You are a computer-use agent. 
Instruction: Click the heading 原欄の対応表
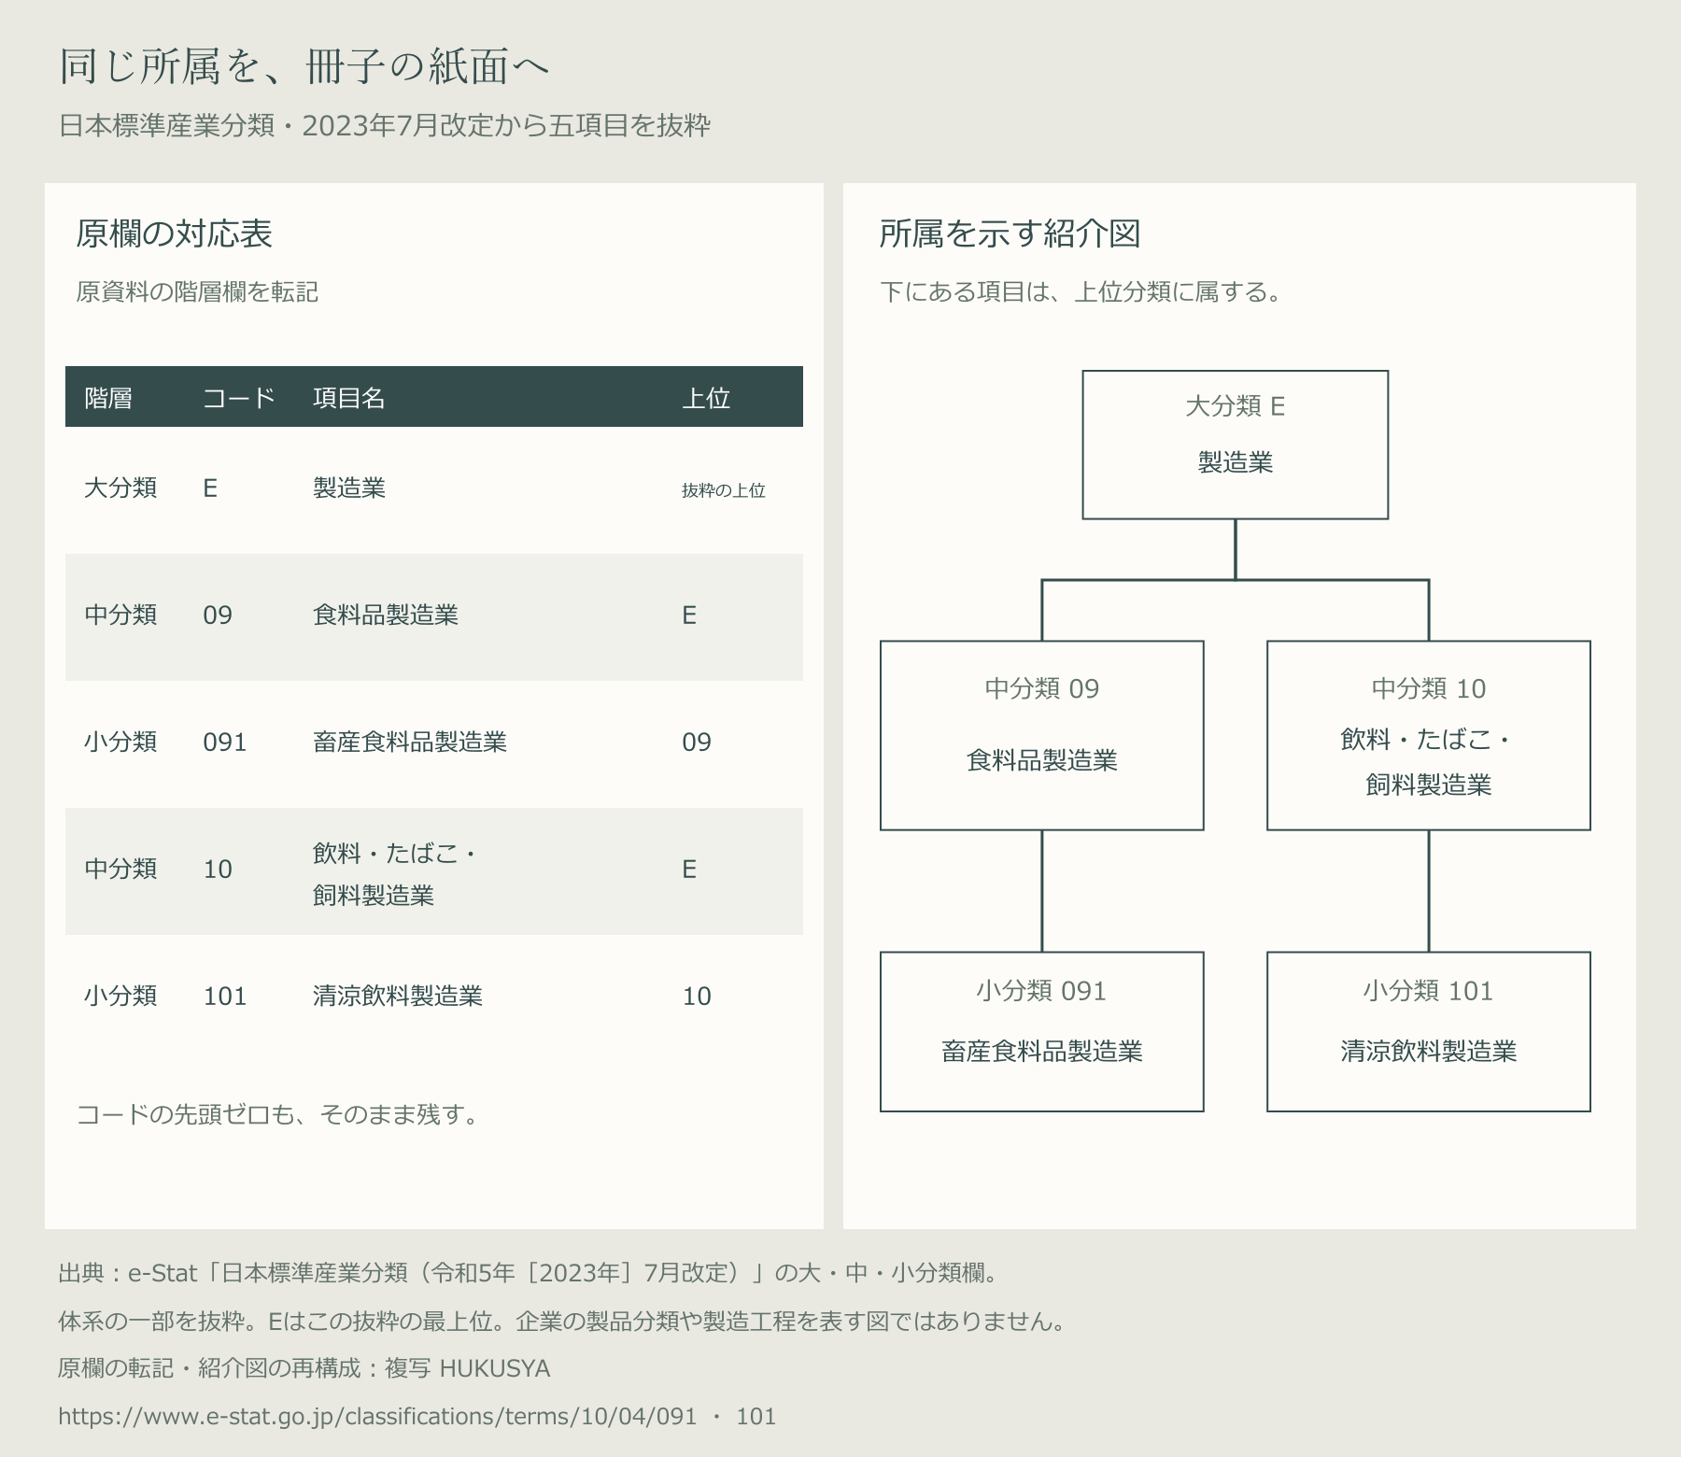[x=174, y=233]
